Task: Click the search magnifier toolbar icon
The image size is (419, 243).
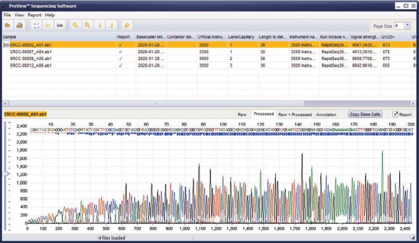Action: click(x=127, y=25)
